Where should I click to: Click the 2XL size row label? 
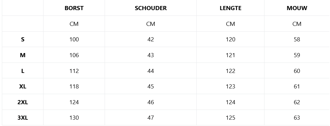click(23, 102)
